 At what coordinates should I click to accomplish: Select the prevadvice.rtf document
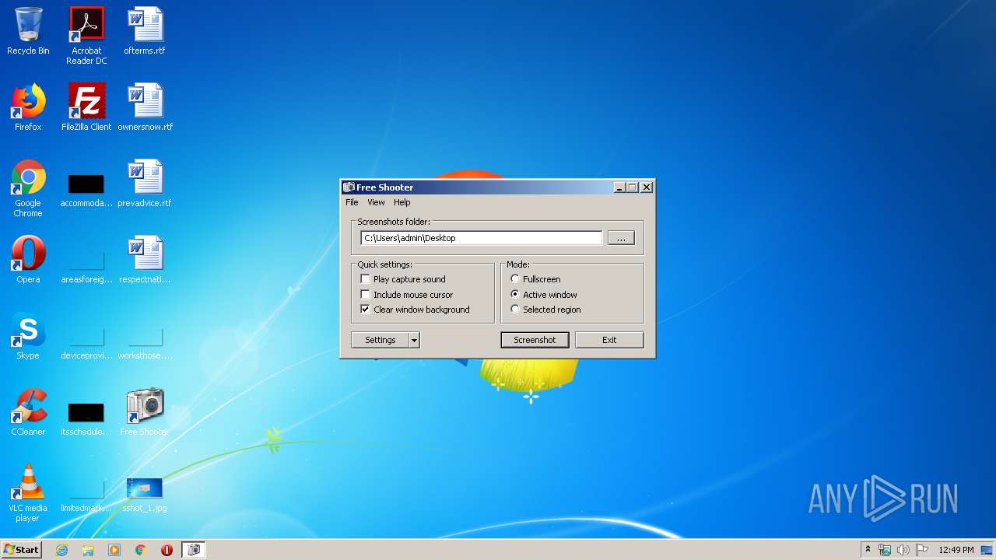coord(145,184)
